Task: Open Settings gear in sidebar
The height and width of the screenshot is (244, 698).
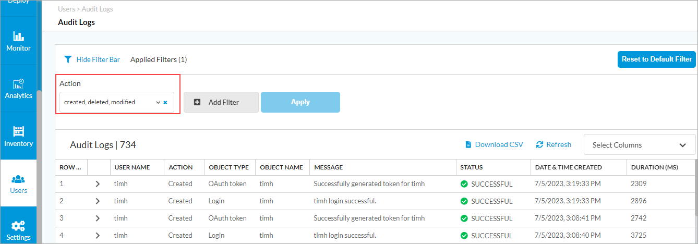Action: [18, 230]
